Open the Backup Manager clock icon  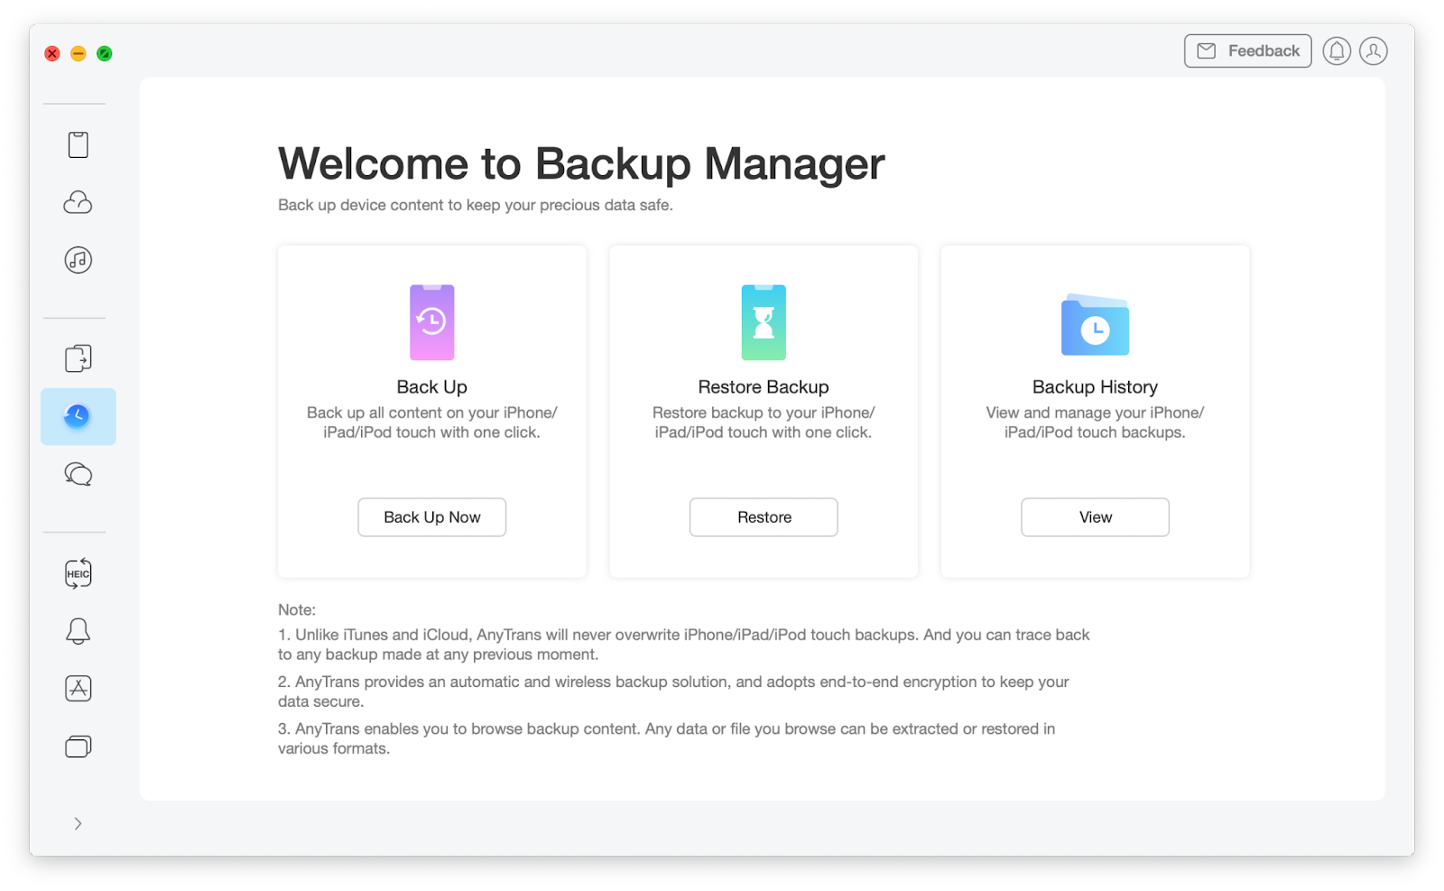tap(78, 415)
